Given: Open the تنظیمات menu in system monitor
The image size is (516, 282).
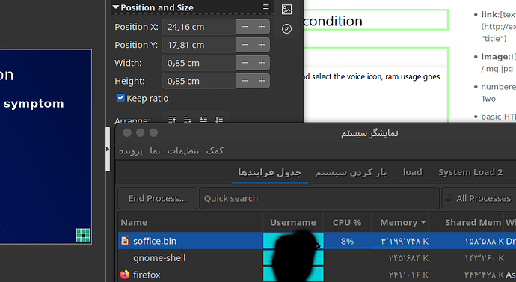Looking at the screenshot, I should coord(183,150).
